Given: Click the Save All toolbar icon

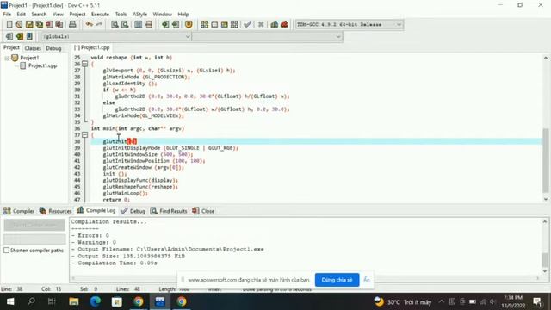Looking at the screenshot, I should point(39,24).
